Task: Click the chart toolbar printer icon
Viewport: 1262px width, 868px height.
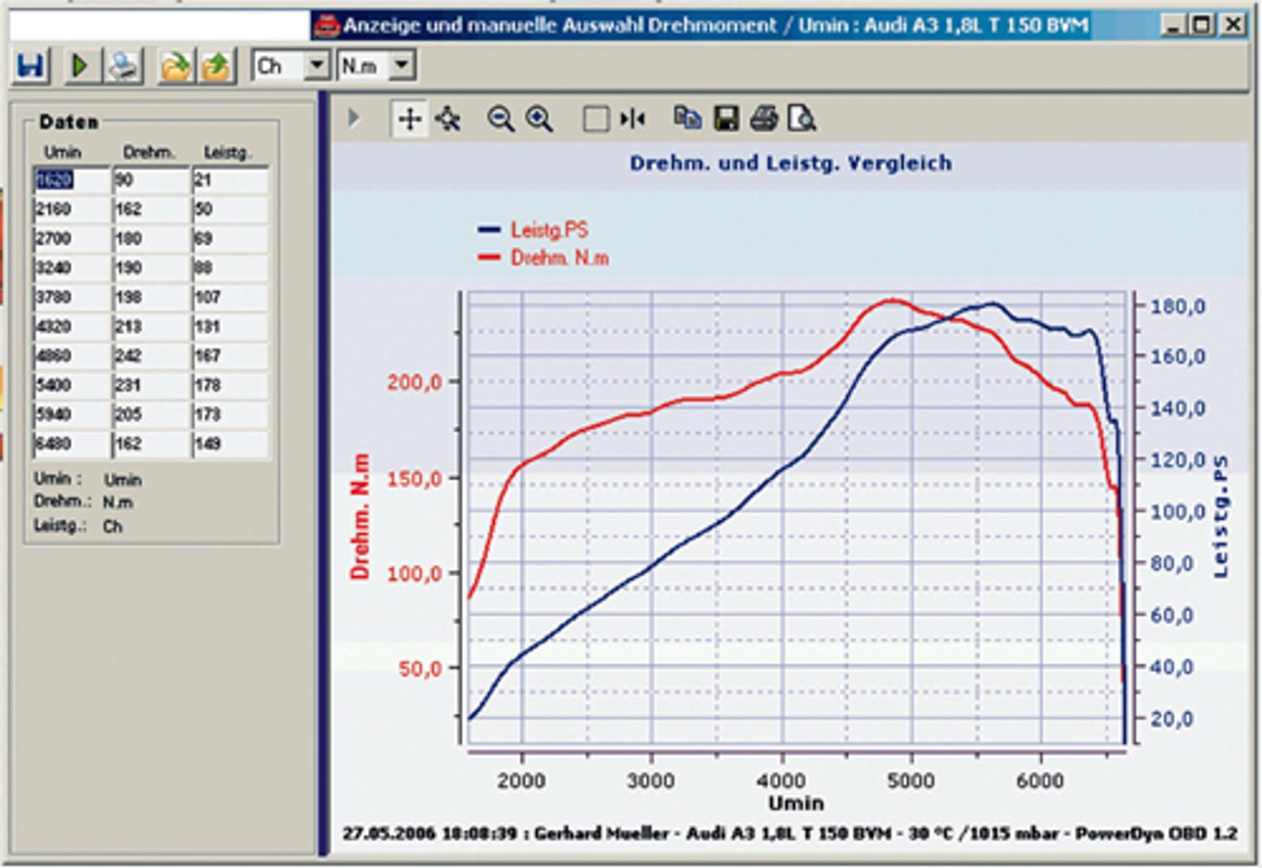Action: click(764, 119)
